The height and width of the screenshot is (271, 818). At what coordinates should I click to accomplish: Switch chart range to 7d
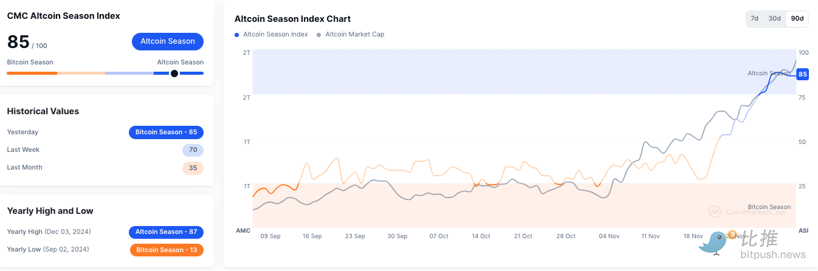pyautogui.click(x=754, y=19)
